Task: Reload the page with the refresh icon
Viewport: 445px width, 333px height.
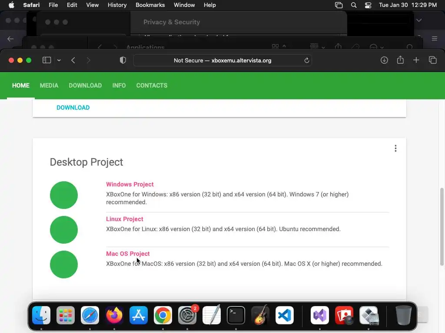Action: [x=306, y=60]
